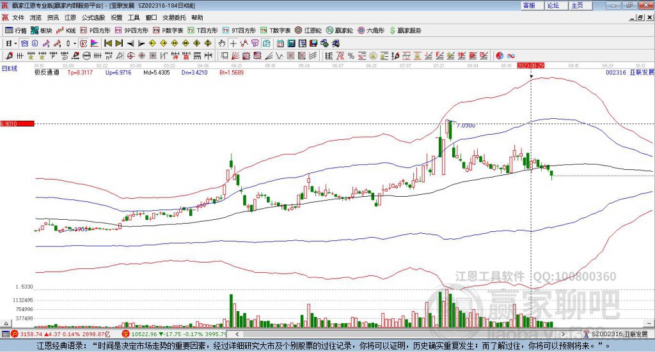655x352 pixels.
Task: Click the 论坛 forum button
Action: (557, 5)
